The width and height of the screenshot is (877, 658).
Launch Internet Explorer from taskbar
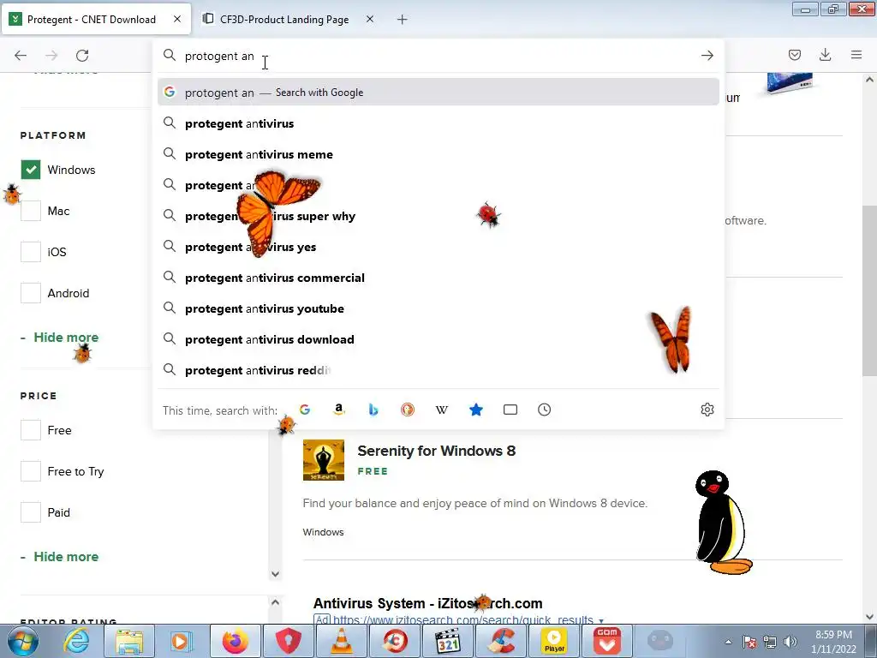click(75, 641)
